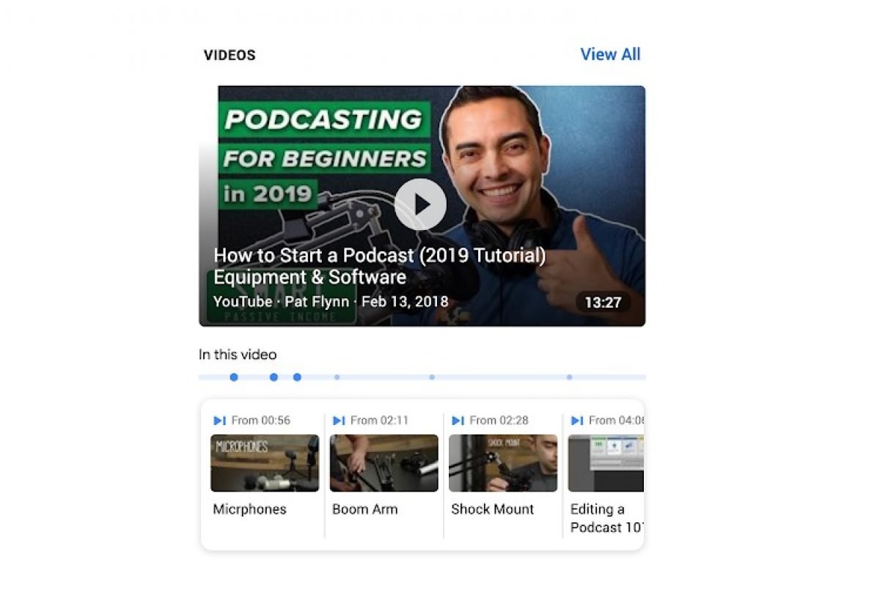880x614 pixels.
Task: Click the 'How to Start a Podcast' video title
Action: [x=380, y=266]
